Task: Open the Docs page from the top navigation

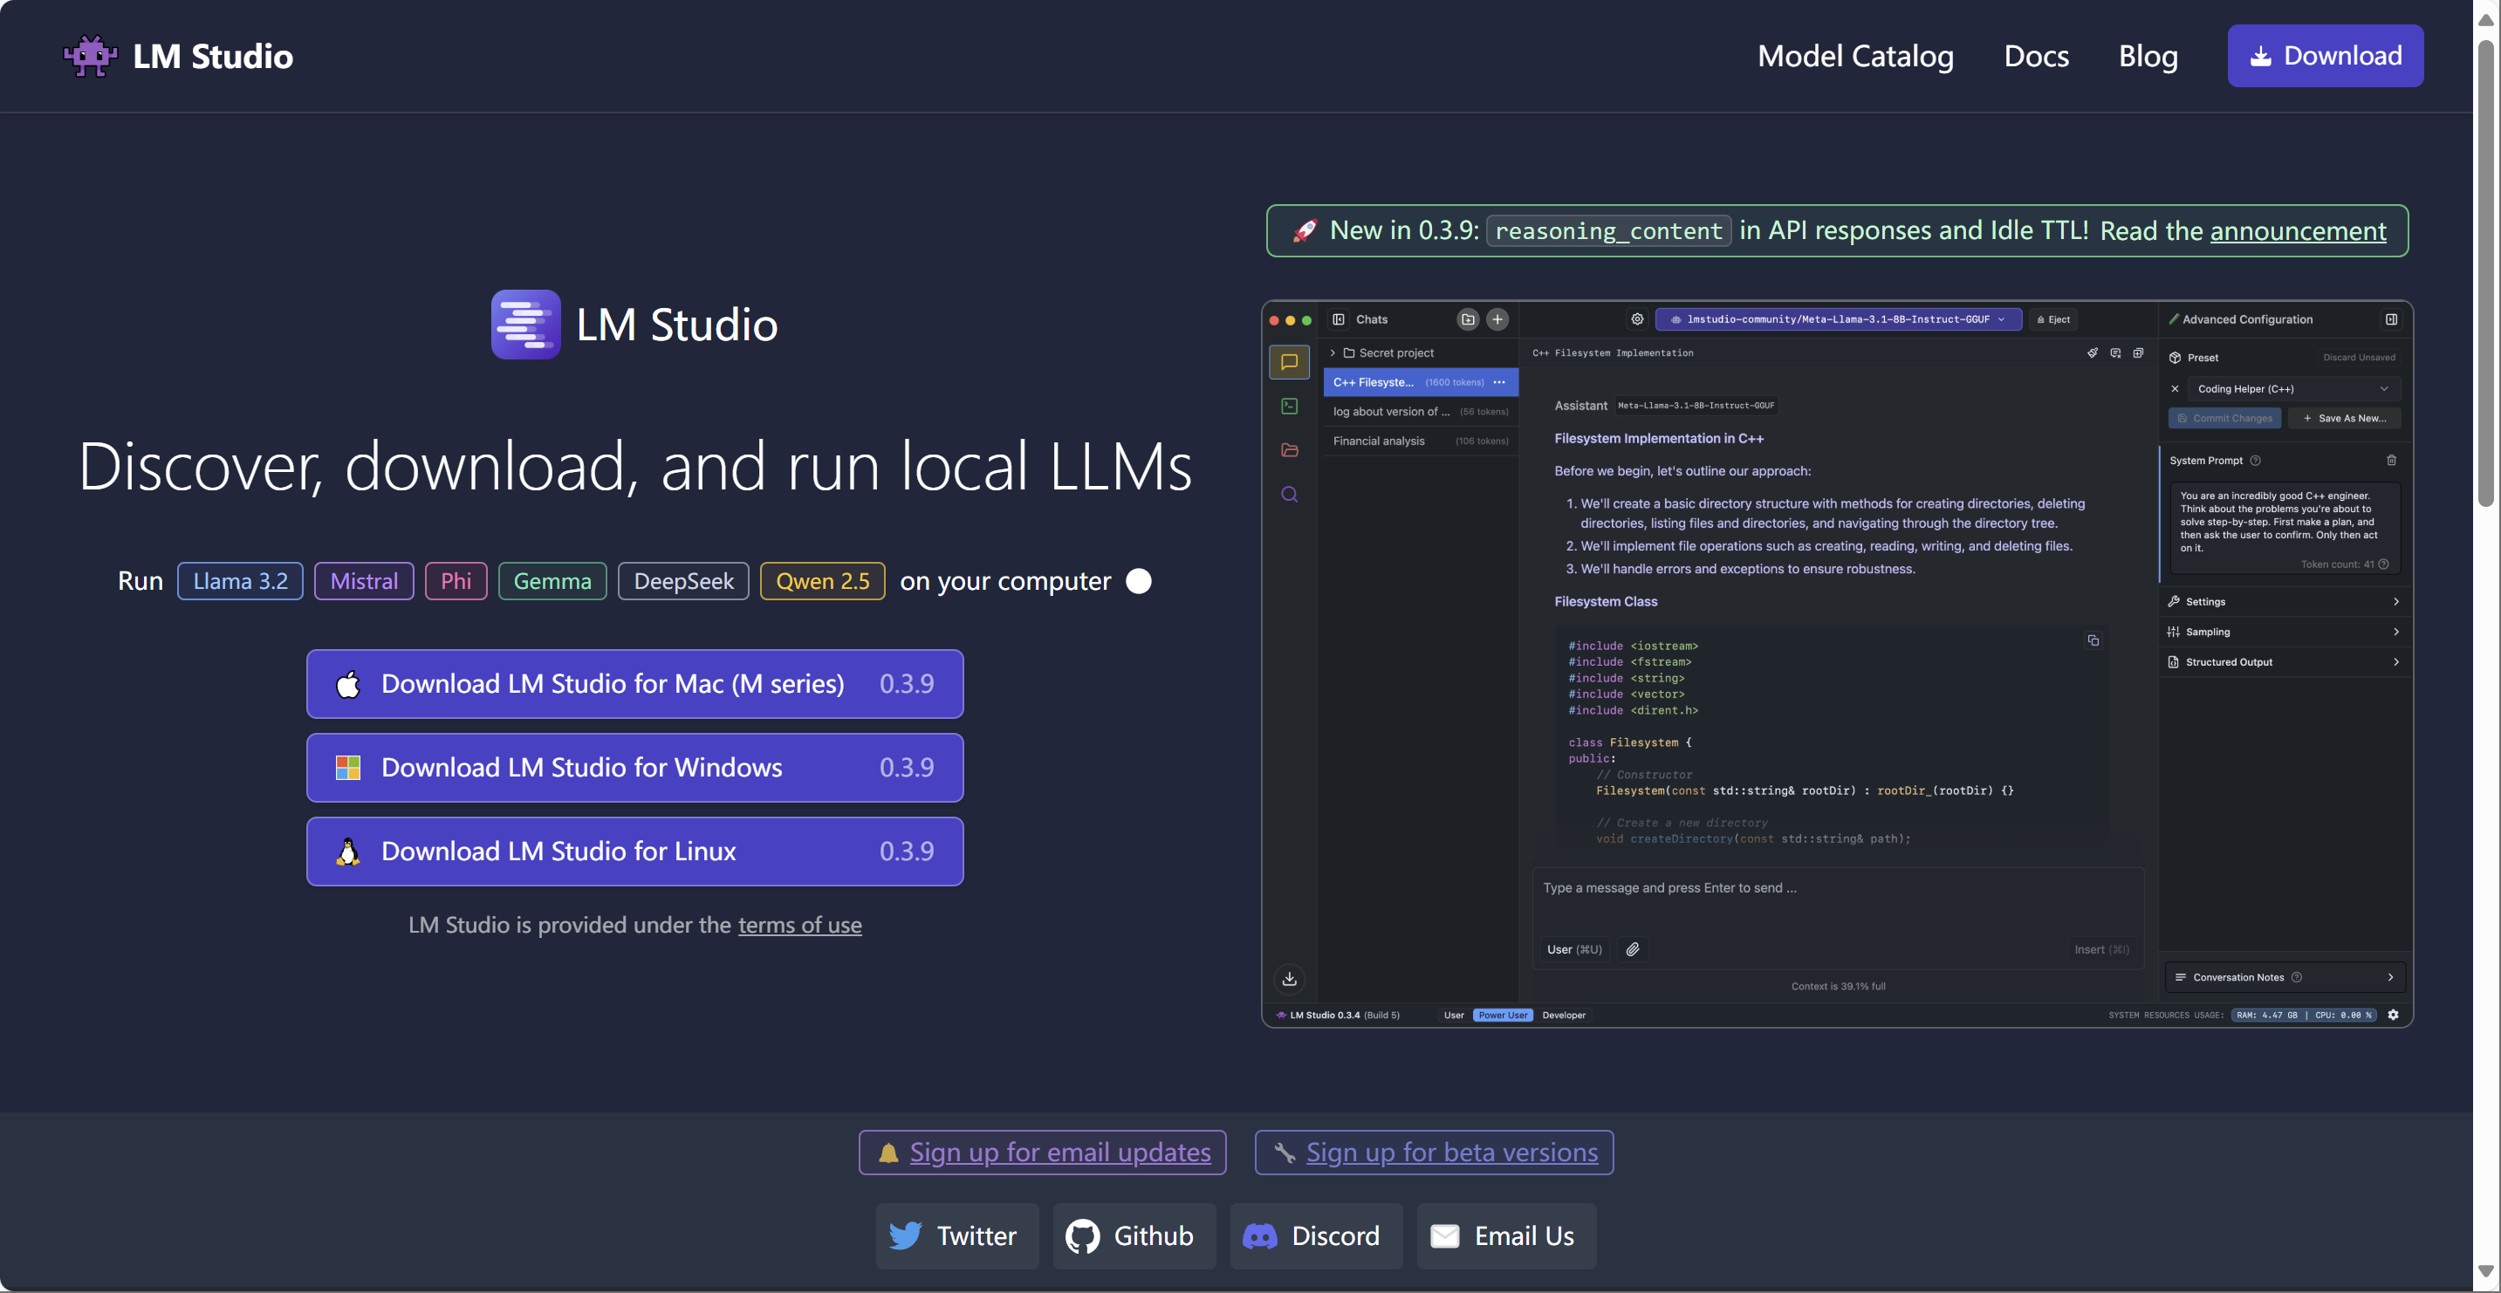Action: pos(2036,55)
